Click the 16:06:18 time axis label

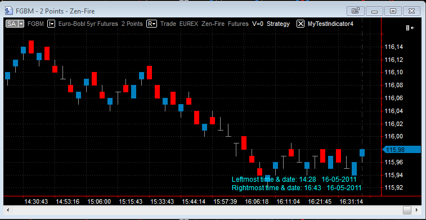point(257,201)
